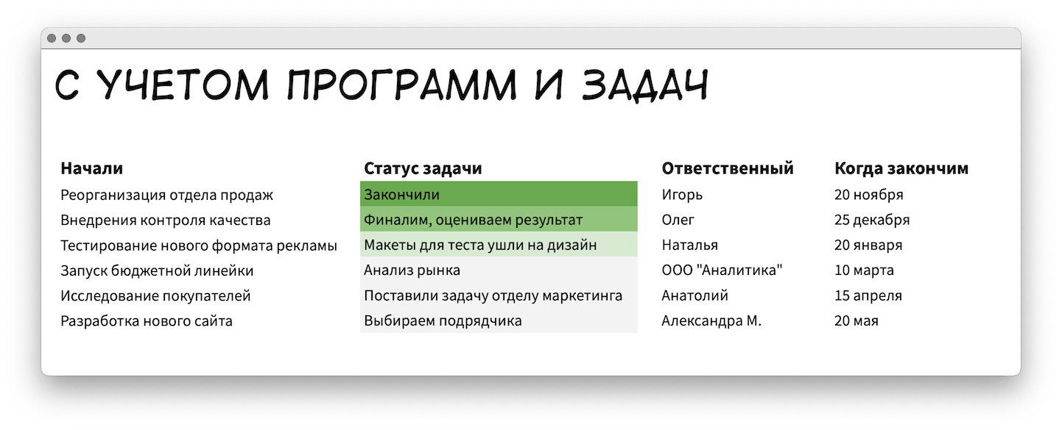Select the dark green "Закончили" status cell

coord(498,195)
